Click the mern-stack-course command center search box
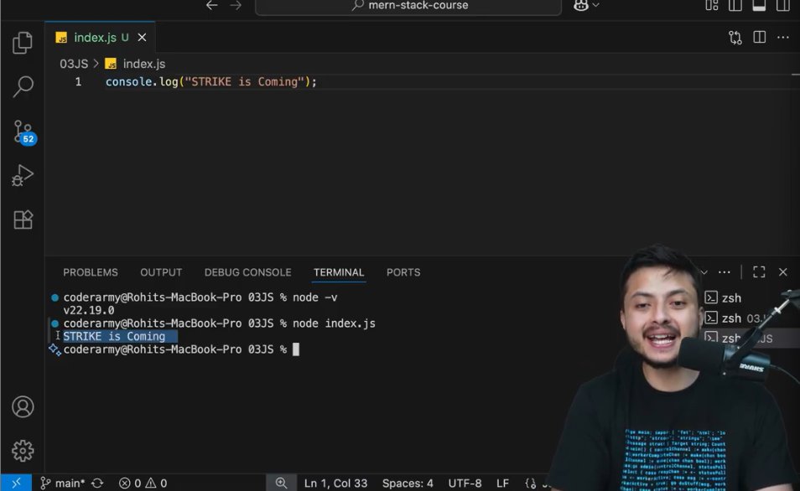Screen dimensions: 800x491 point(408,6)
